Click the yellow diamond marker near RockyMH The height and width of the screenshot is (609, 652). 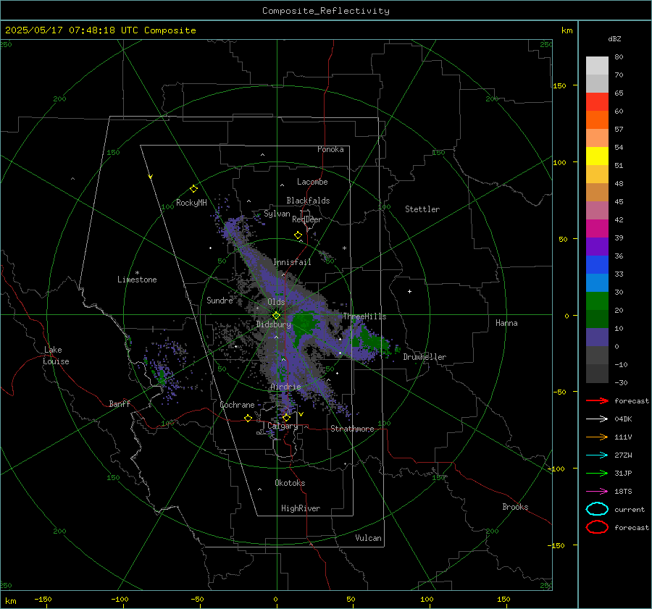193,189
